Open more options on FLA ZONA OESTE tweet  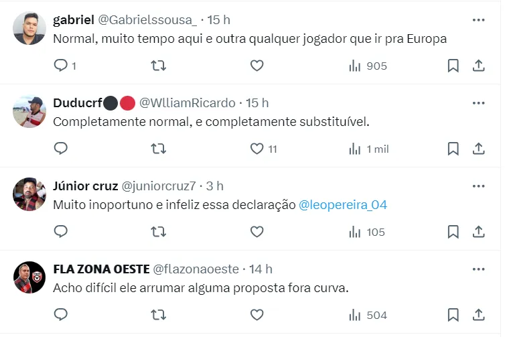pos(478,269)
